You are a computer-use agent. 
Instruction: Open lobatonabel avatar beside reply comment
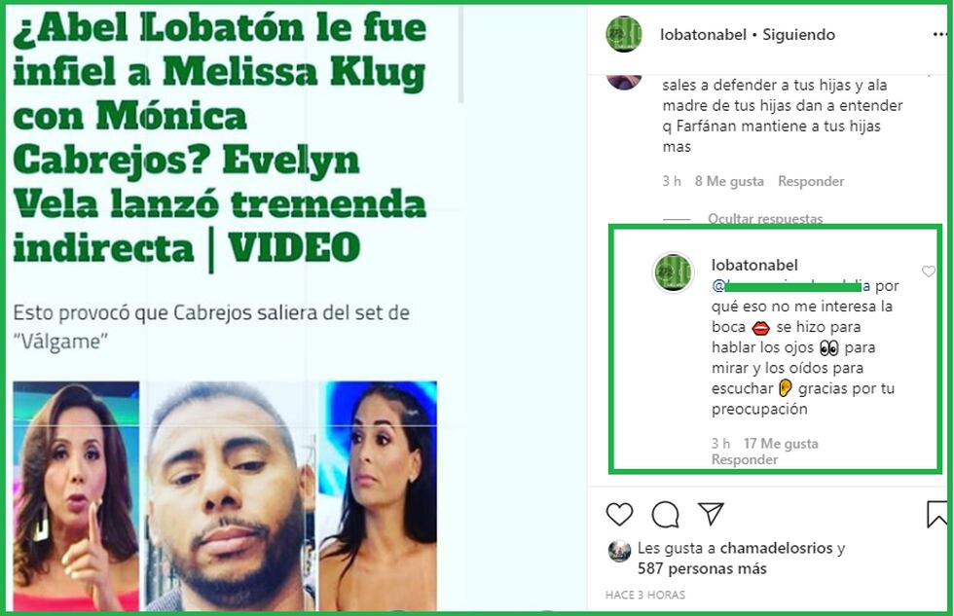673,272
